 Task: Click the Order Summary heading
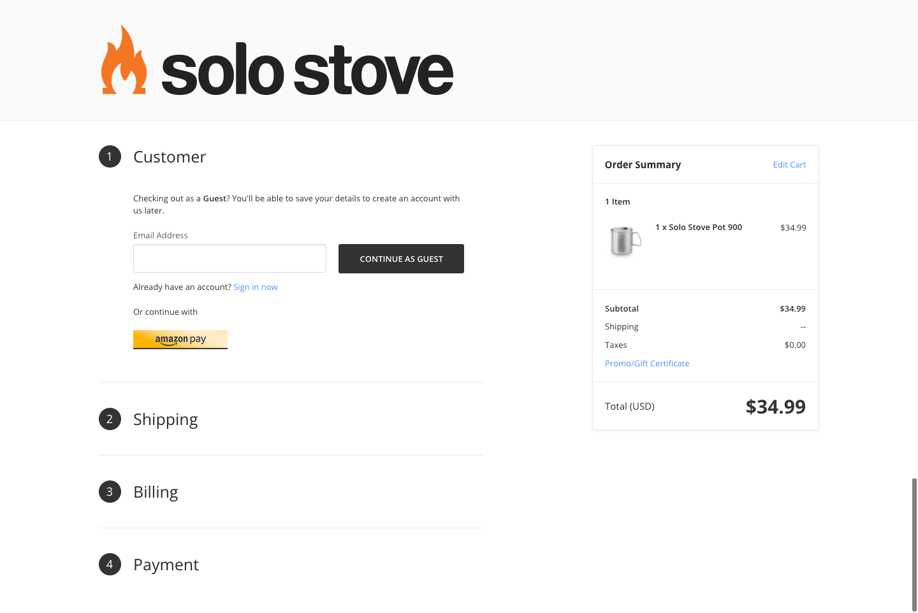click(643, 165)
